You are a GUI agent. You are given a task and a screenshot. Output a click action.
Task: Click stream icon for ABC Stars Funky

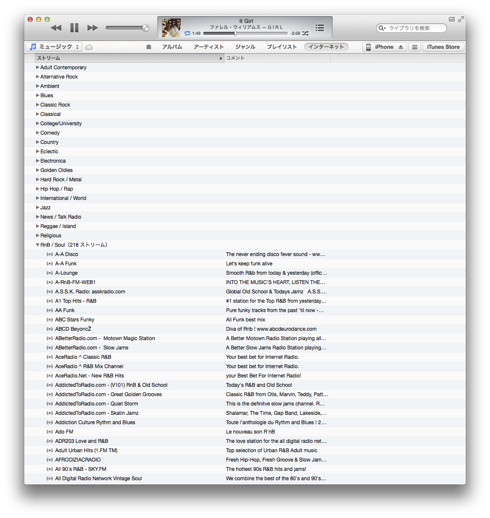50,320
